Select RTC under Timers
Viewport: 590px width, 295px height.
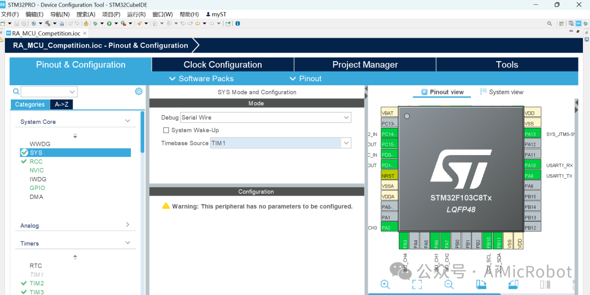click(x=36, y=265)
